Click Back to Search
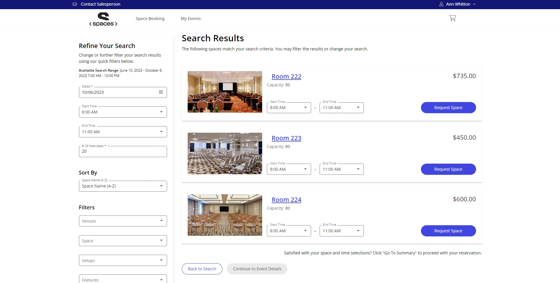 [201, 269]
